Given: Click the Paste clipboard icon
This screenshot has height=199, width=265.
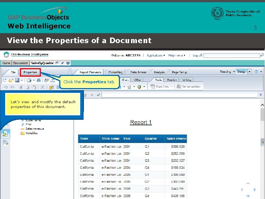Looking at the screenshot, I should tap(34, 87).
